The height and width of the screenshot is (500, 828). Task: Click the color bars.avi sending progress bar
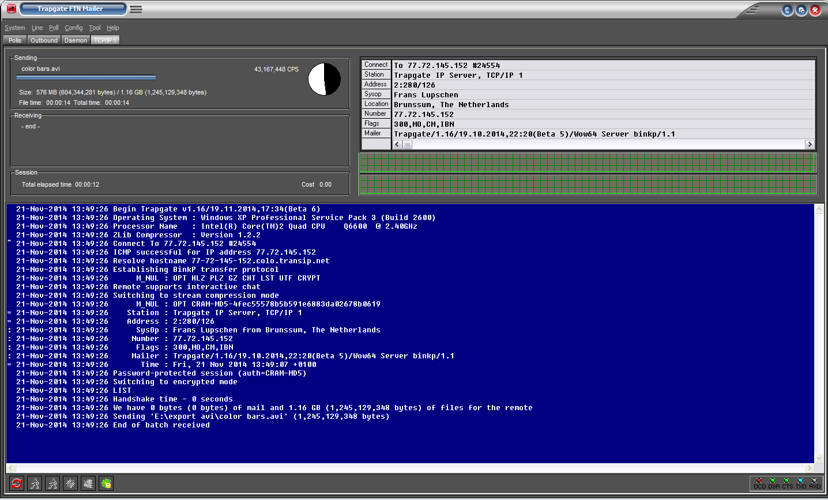click(x=86, y=77)
